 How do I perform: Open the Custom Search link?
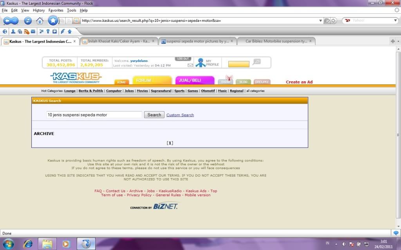pyautogui.click(x=180, y=115)
